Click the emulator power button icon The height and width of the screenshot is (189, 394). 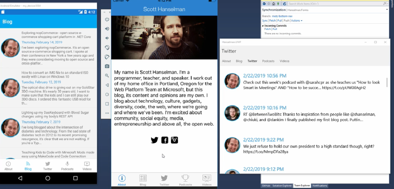coord(107,19)
